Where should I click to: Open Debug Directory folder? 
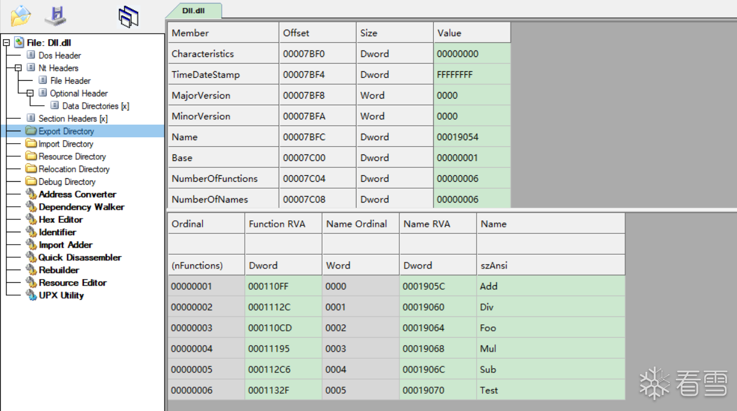(67, 182)
